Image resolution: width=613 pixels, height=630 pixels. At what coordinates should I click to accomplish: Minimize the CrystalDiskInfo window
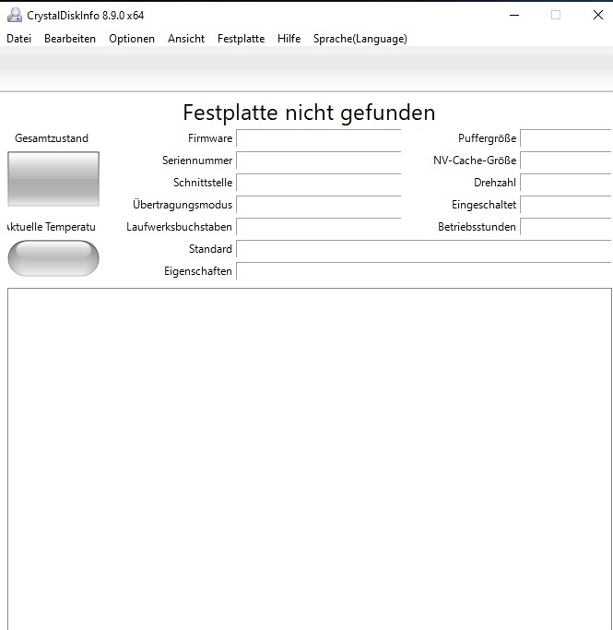[x=514, y=16]
